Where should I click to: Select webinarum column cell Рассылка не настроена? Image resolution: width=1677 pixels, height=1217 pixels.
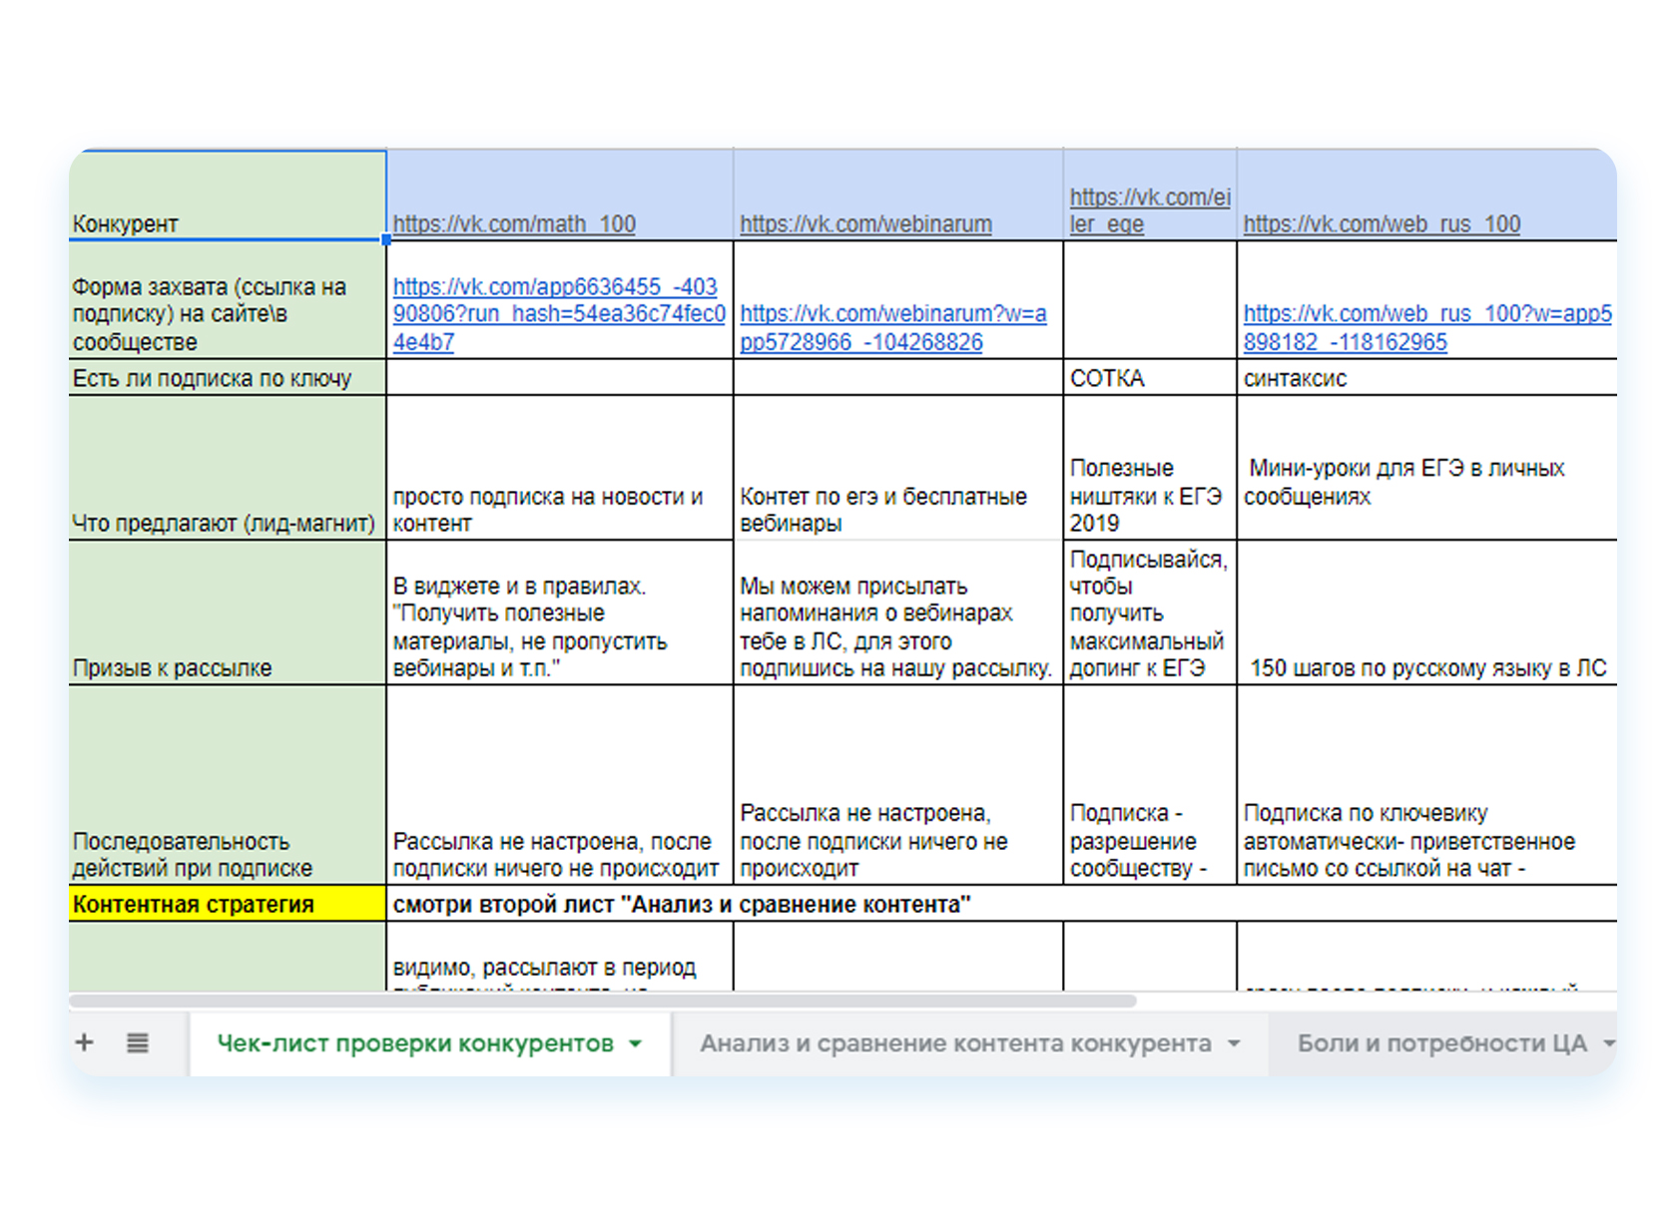(x=898, y=785)
